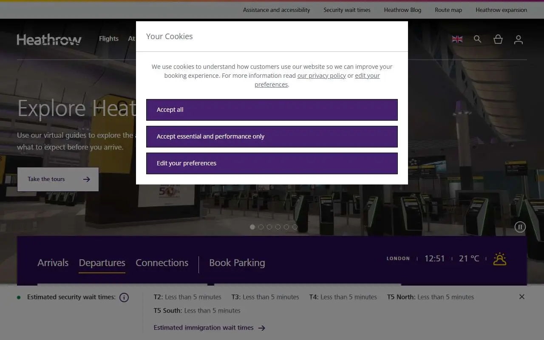Select the fourth carousel slide dot
544x340 pixels.
point(278,227)
